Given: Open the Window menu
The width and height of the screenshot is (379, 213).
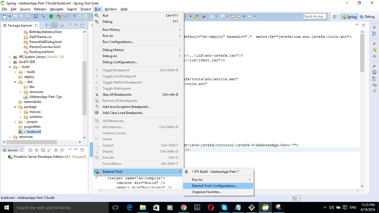Looking at the screenshot, I should pos(110,9).
